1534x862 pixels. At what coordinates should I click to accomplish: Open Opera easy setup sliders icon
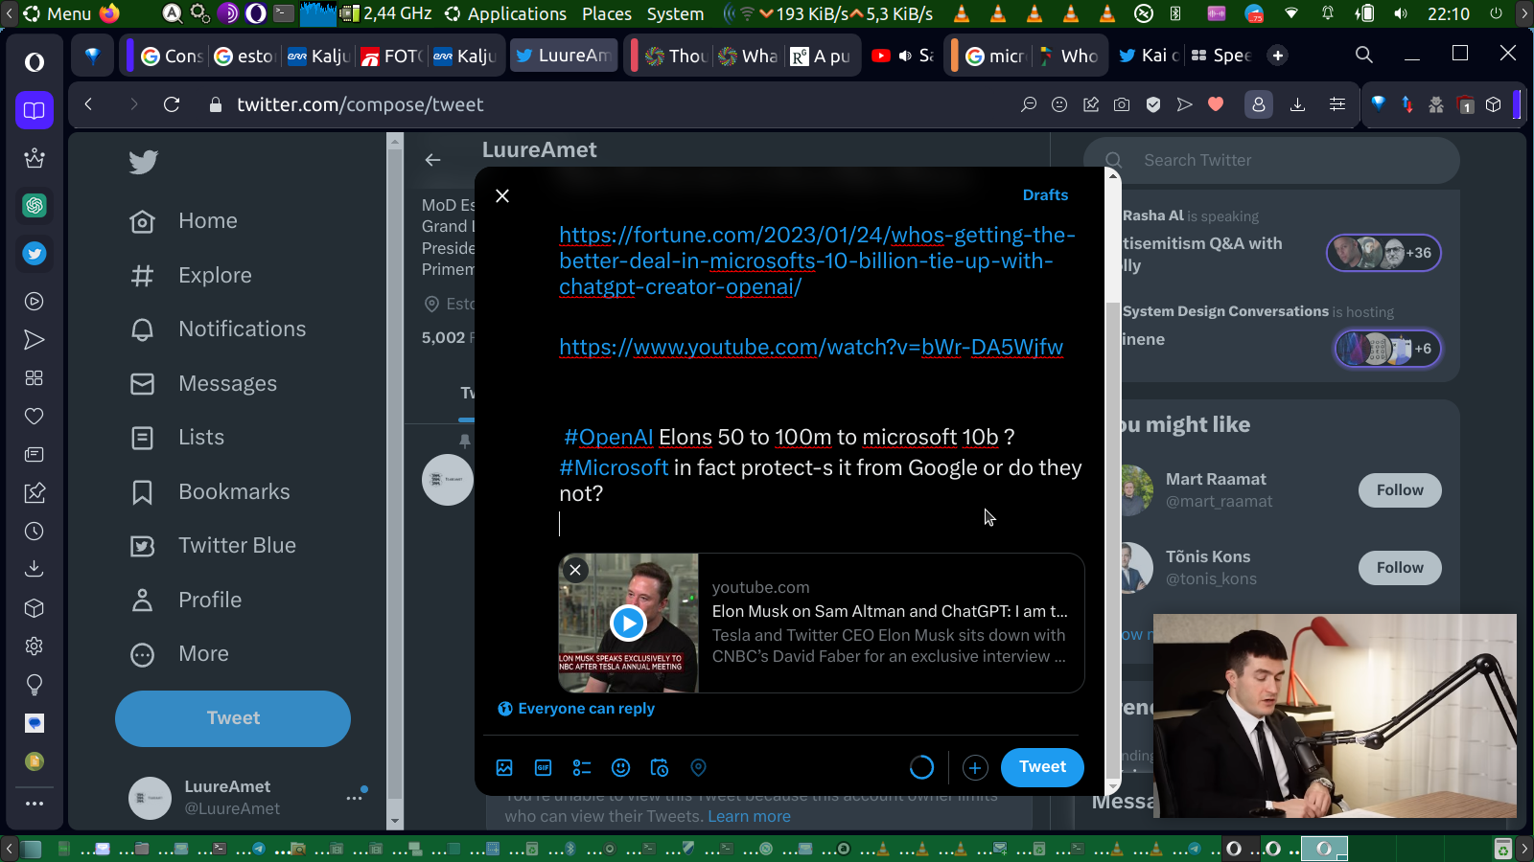coord(1337,104)
